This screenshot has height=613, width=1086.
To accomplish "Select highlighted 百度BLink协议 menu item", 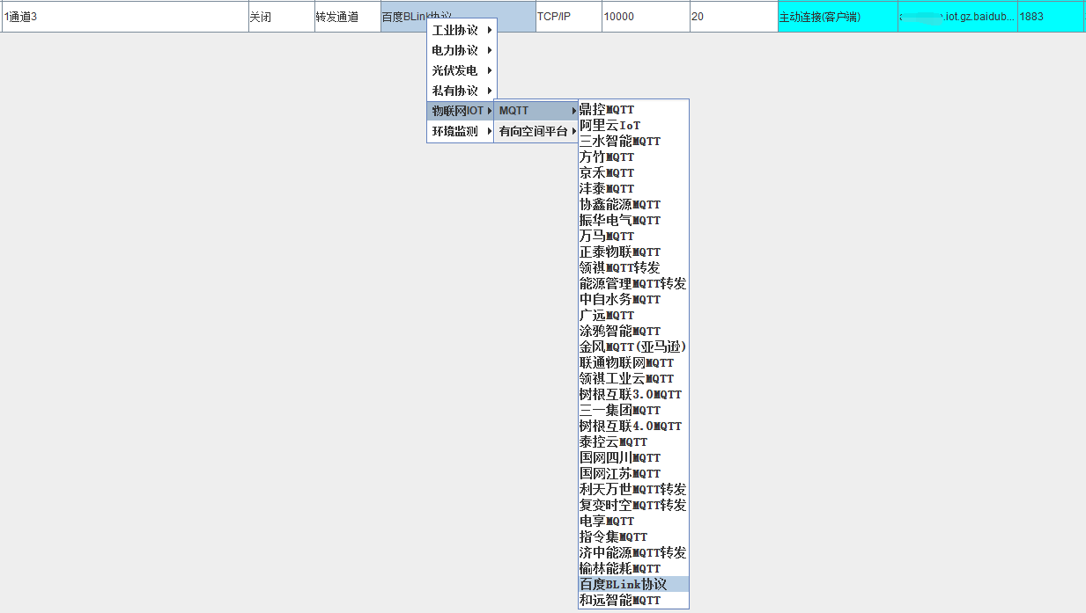I will [633, 584].
